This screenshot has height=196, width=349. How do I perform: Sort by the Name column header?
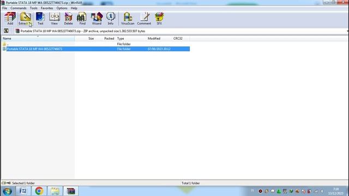tap(38, 39)
